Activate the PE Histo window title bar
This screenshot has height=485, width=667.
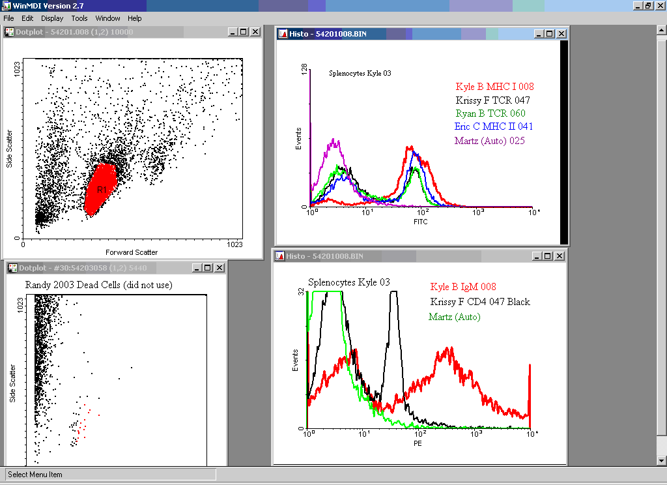[404, 256]
